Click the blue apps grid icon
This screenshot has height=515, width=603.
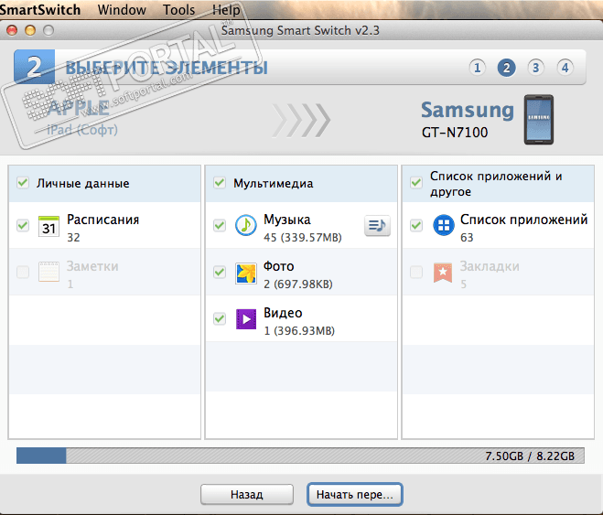tap(444, 225)
